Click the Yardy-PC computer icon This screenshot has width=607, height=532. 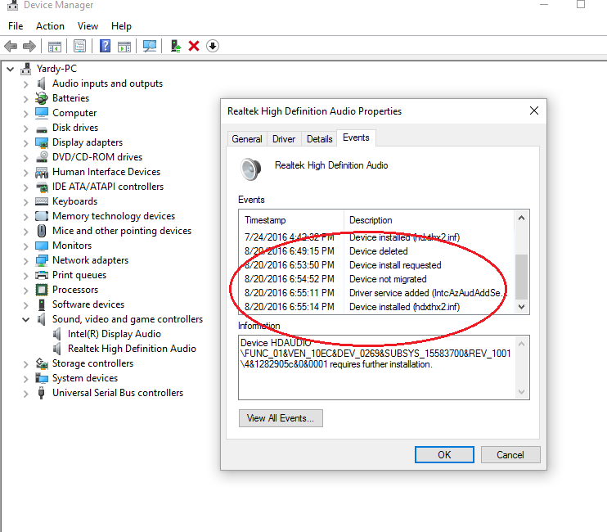(26, 69)
